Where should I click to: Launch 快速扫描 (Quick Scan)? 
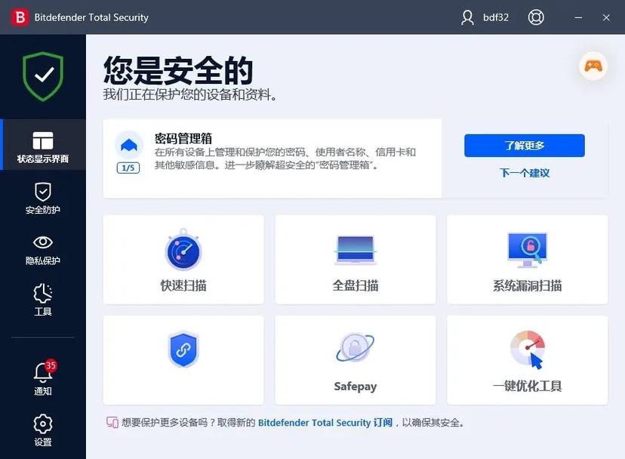183,259
